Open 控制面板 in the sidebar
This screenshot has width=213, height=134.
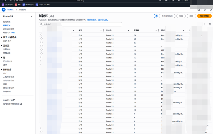coord(7,22)
